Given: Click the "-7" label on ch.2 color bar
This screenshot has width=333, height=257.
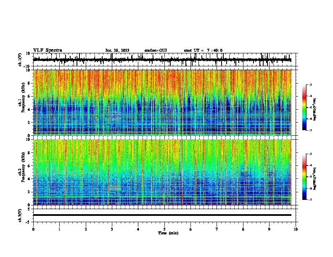Looking at the screenshot, I should (x=310, y=199).
